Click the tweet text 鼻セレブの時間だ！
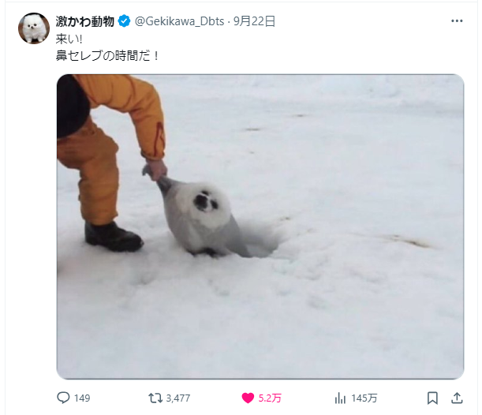Screen dimensions: 482x415 tap(107, 56)
